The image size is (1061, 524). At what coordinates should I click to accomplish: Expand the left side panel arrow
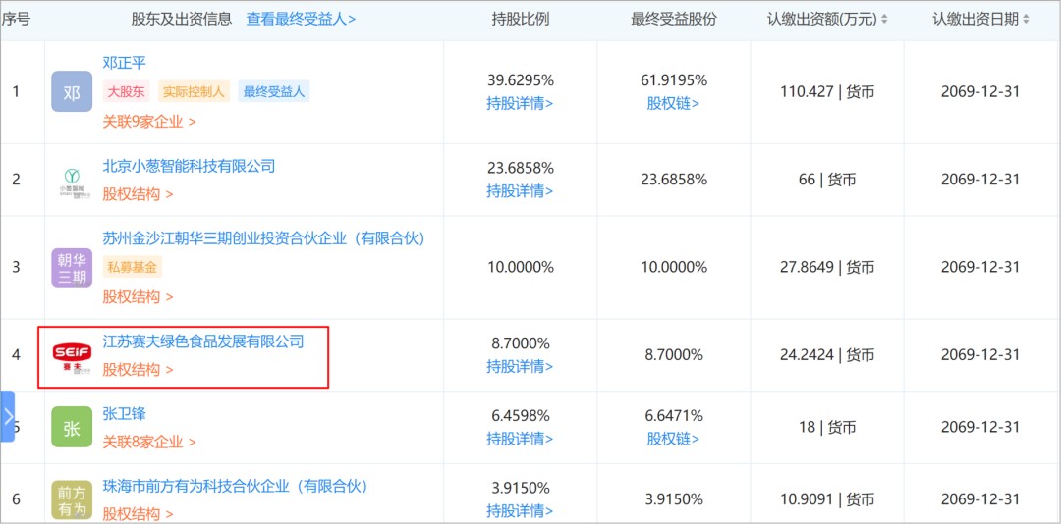pyautogui.click(x=8, y=416)
